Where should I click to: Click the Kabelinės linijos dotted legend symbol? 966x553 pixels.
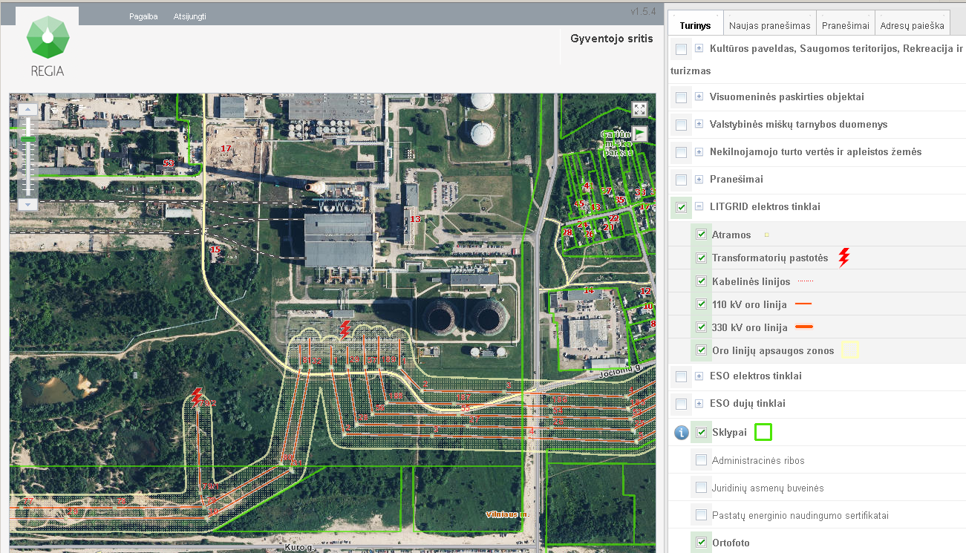(806, 281)
